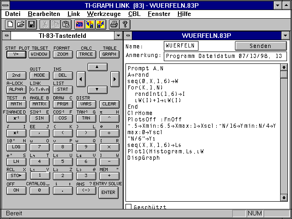Click the ON key on keypad
Image resolution: width=292 pixels, height=219 pixels.
tap(16, 190)
